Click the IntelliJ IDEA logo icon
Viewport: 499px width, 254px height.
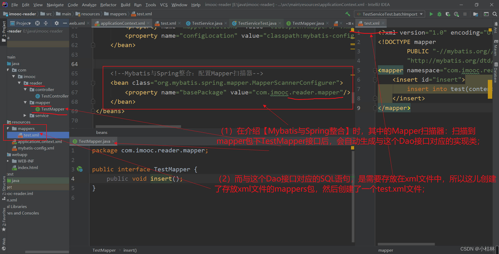click(x=5, y=5)
